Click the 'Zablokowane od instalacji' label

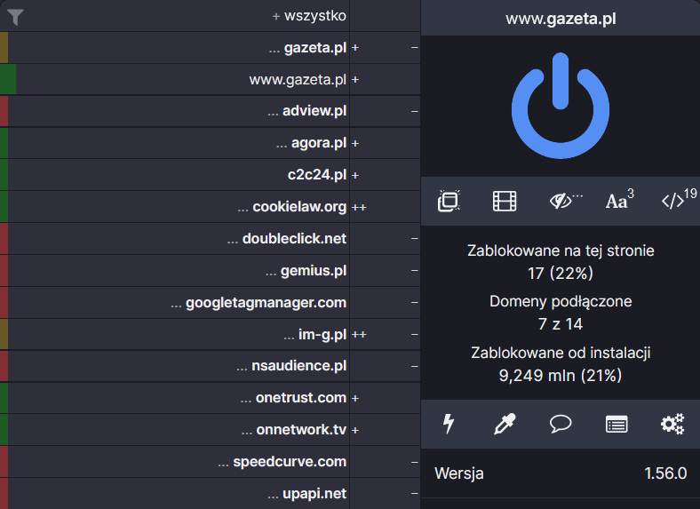click(561, 353)
